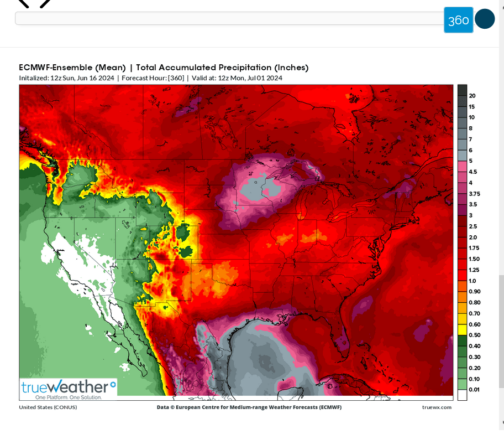Click the ECMWF data copyright credit line
Image resolution: width=504 pixels, height=434 pixels.
click(249, 407)
